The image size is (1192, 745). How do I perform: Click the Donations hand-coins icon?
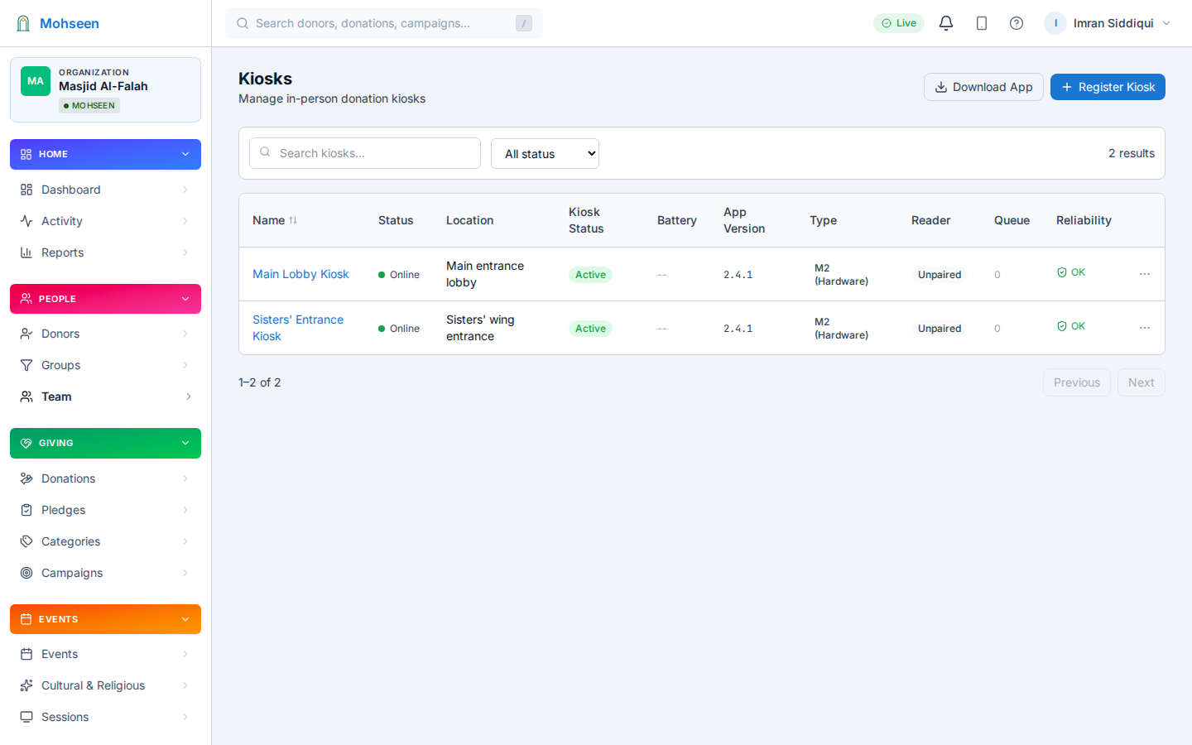(26, 478)
